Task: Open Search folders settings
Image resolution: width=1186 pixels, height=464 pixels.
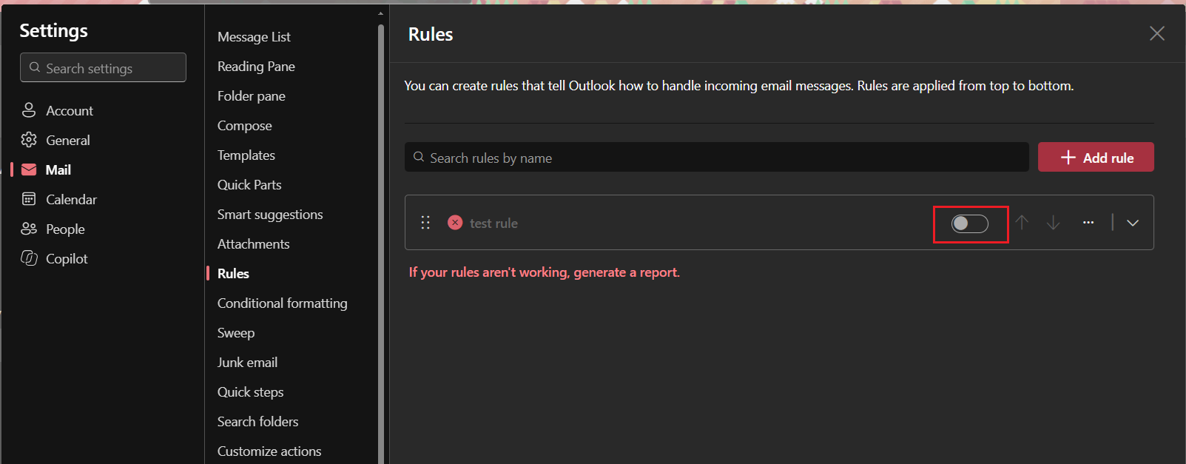Action: pyautogui.click(x=257, y=421)
